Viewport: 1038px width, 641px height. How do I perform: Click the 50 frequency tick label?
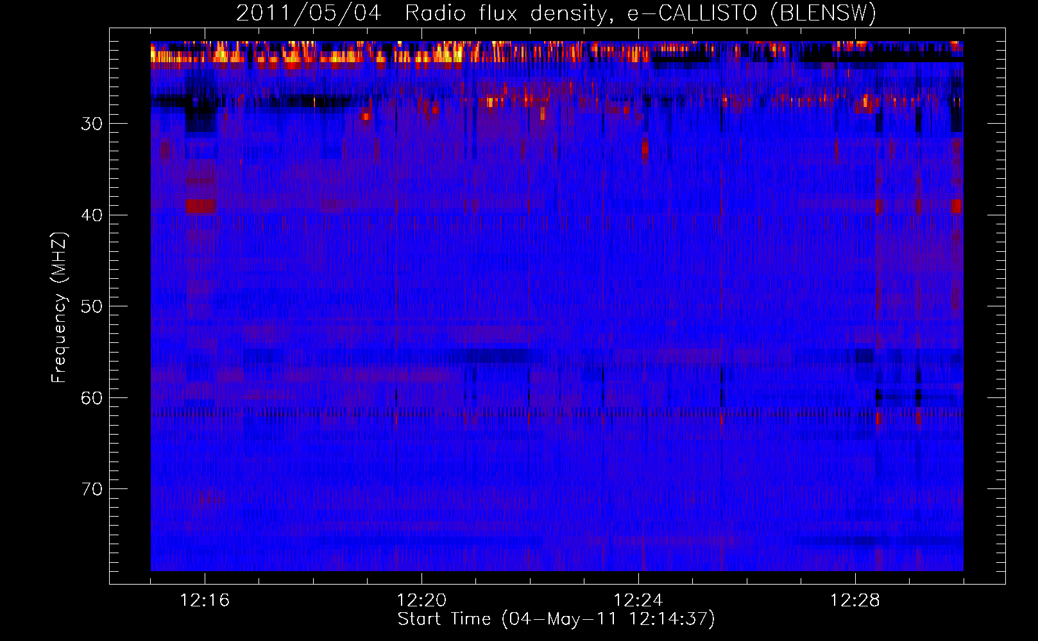click(x=92, y=306)
